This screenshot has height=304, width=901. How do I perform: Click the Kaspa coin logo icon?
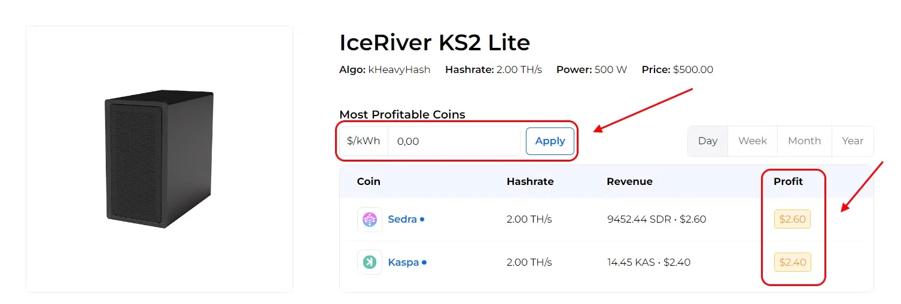pyautogui.click(x=369, y=262)
